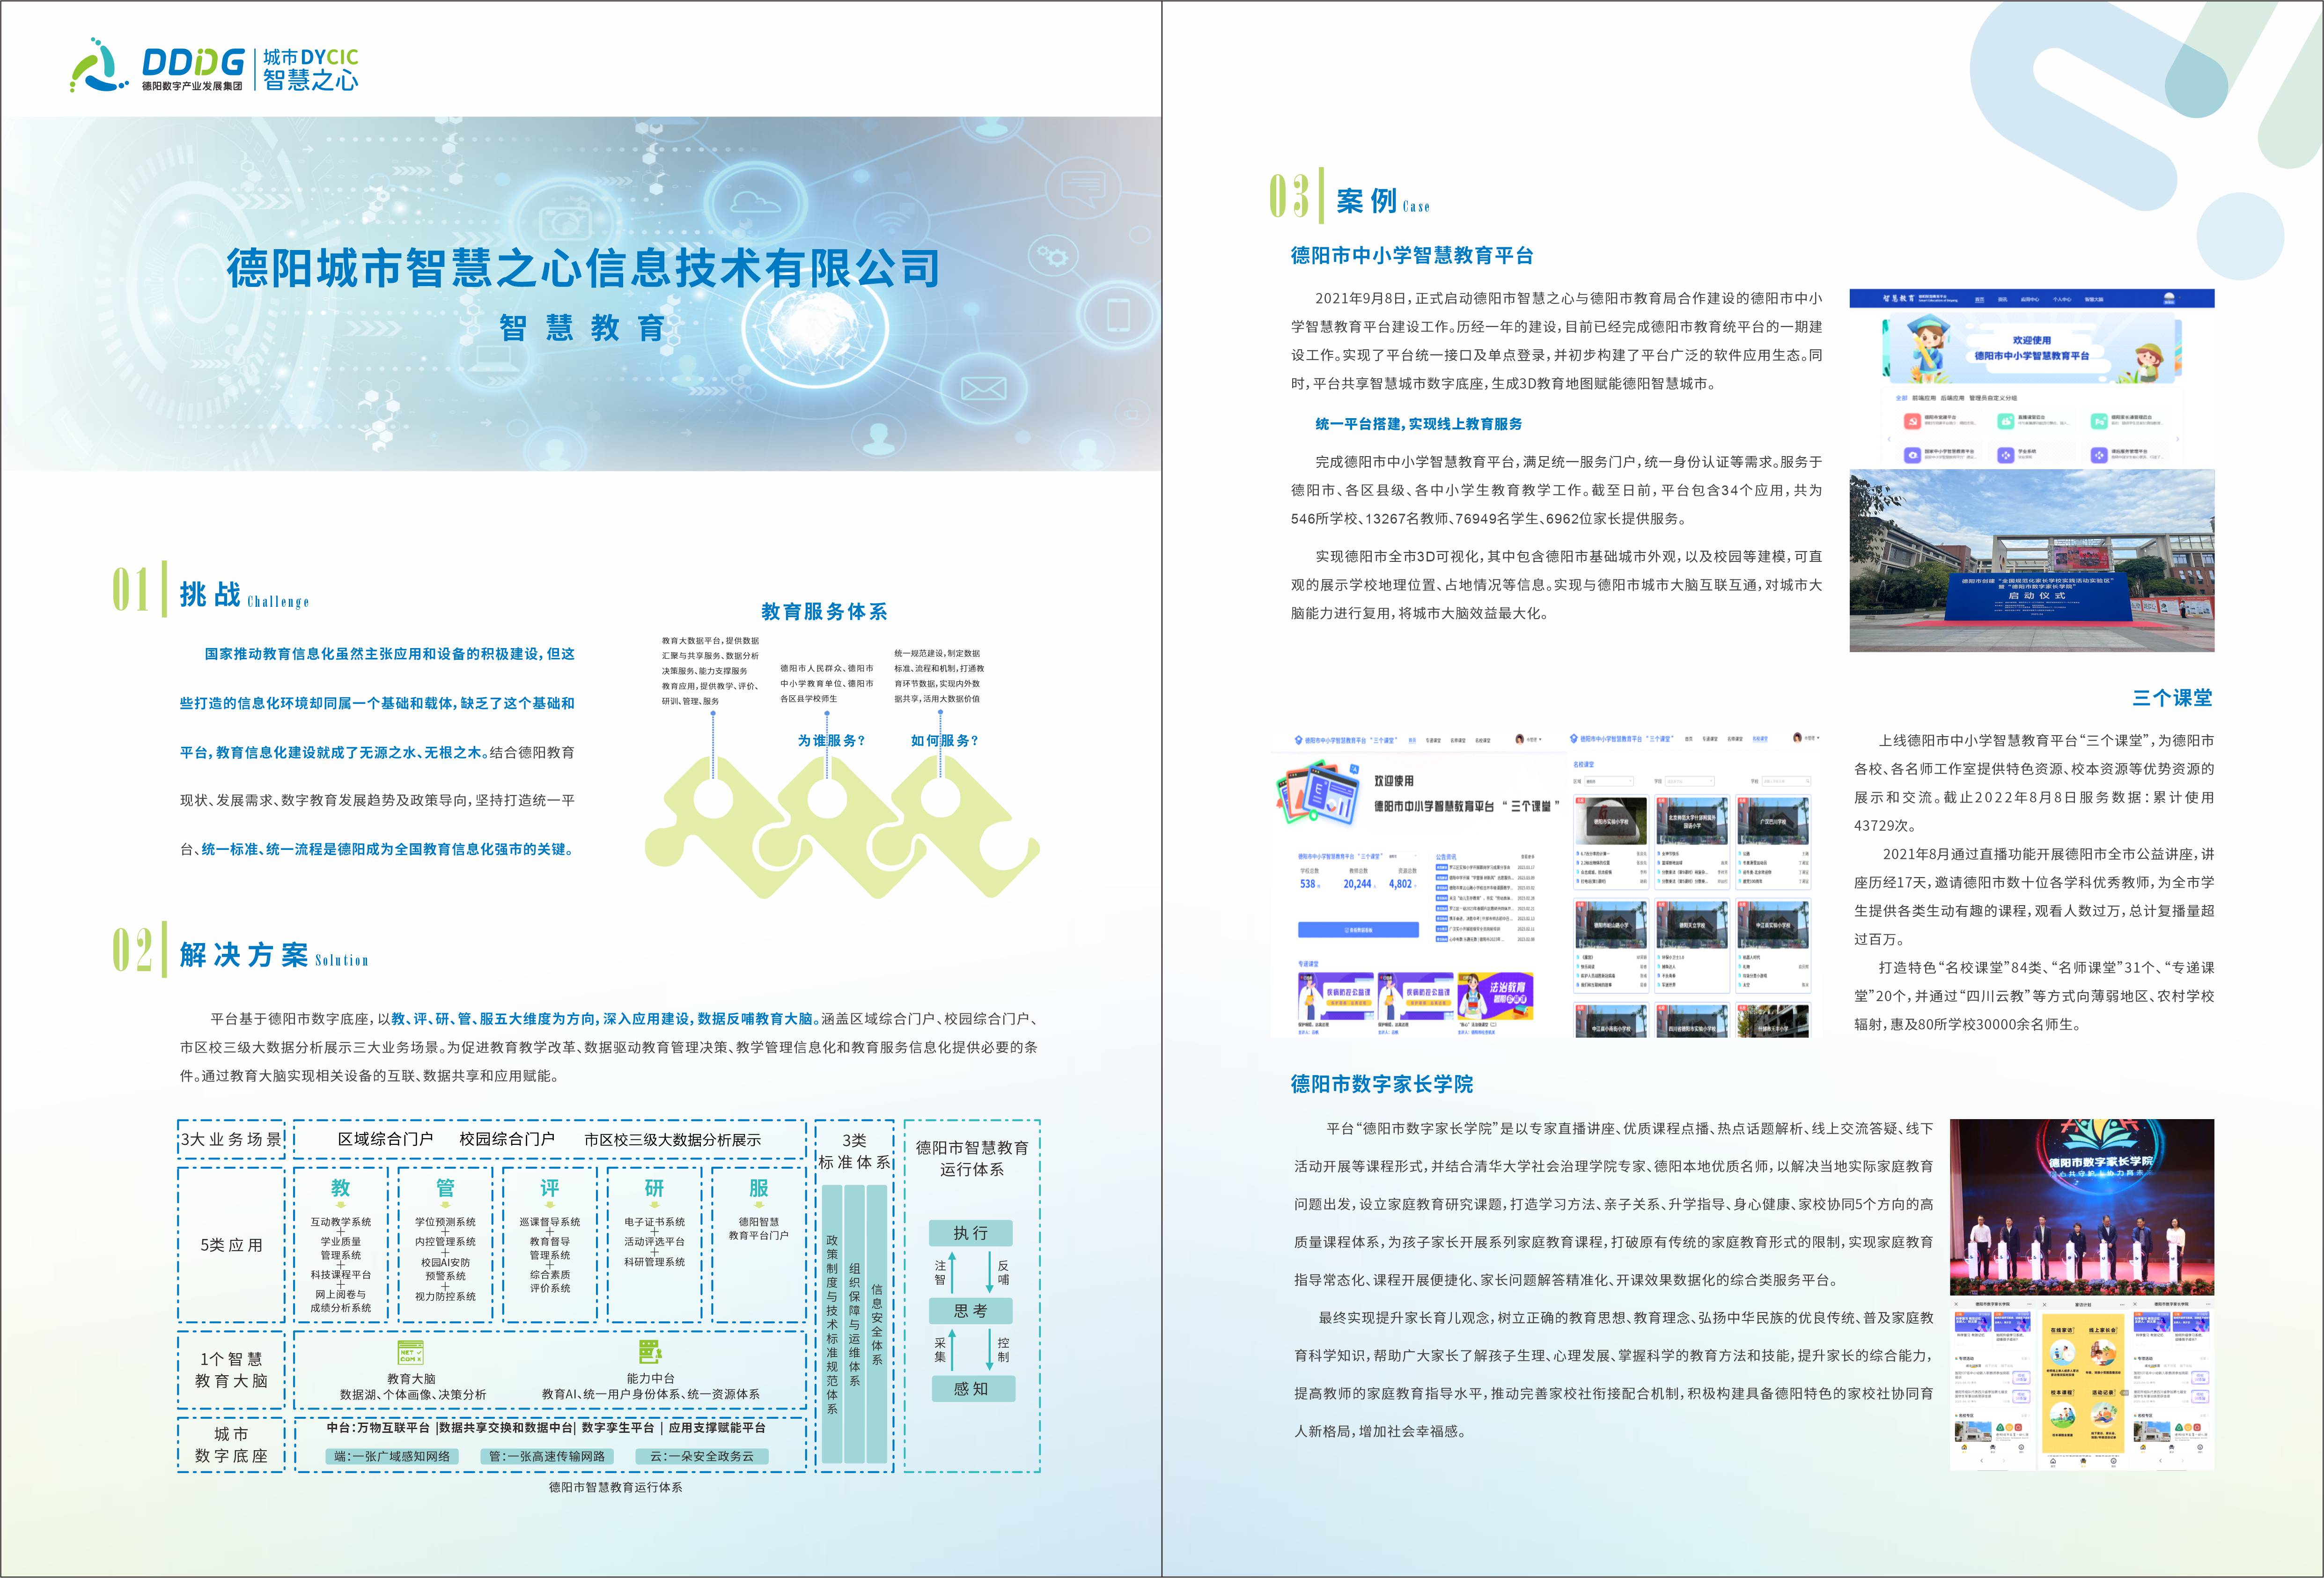Open the 数字家长学院 stage photo
The width and height of the screenshot is (2324, 1578).
[2081, 1207]
